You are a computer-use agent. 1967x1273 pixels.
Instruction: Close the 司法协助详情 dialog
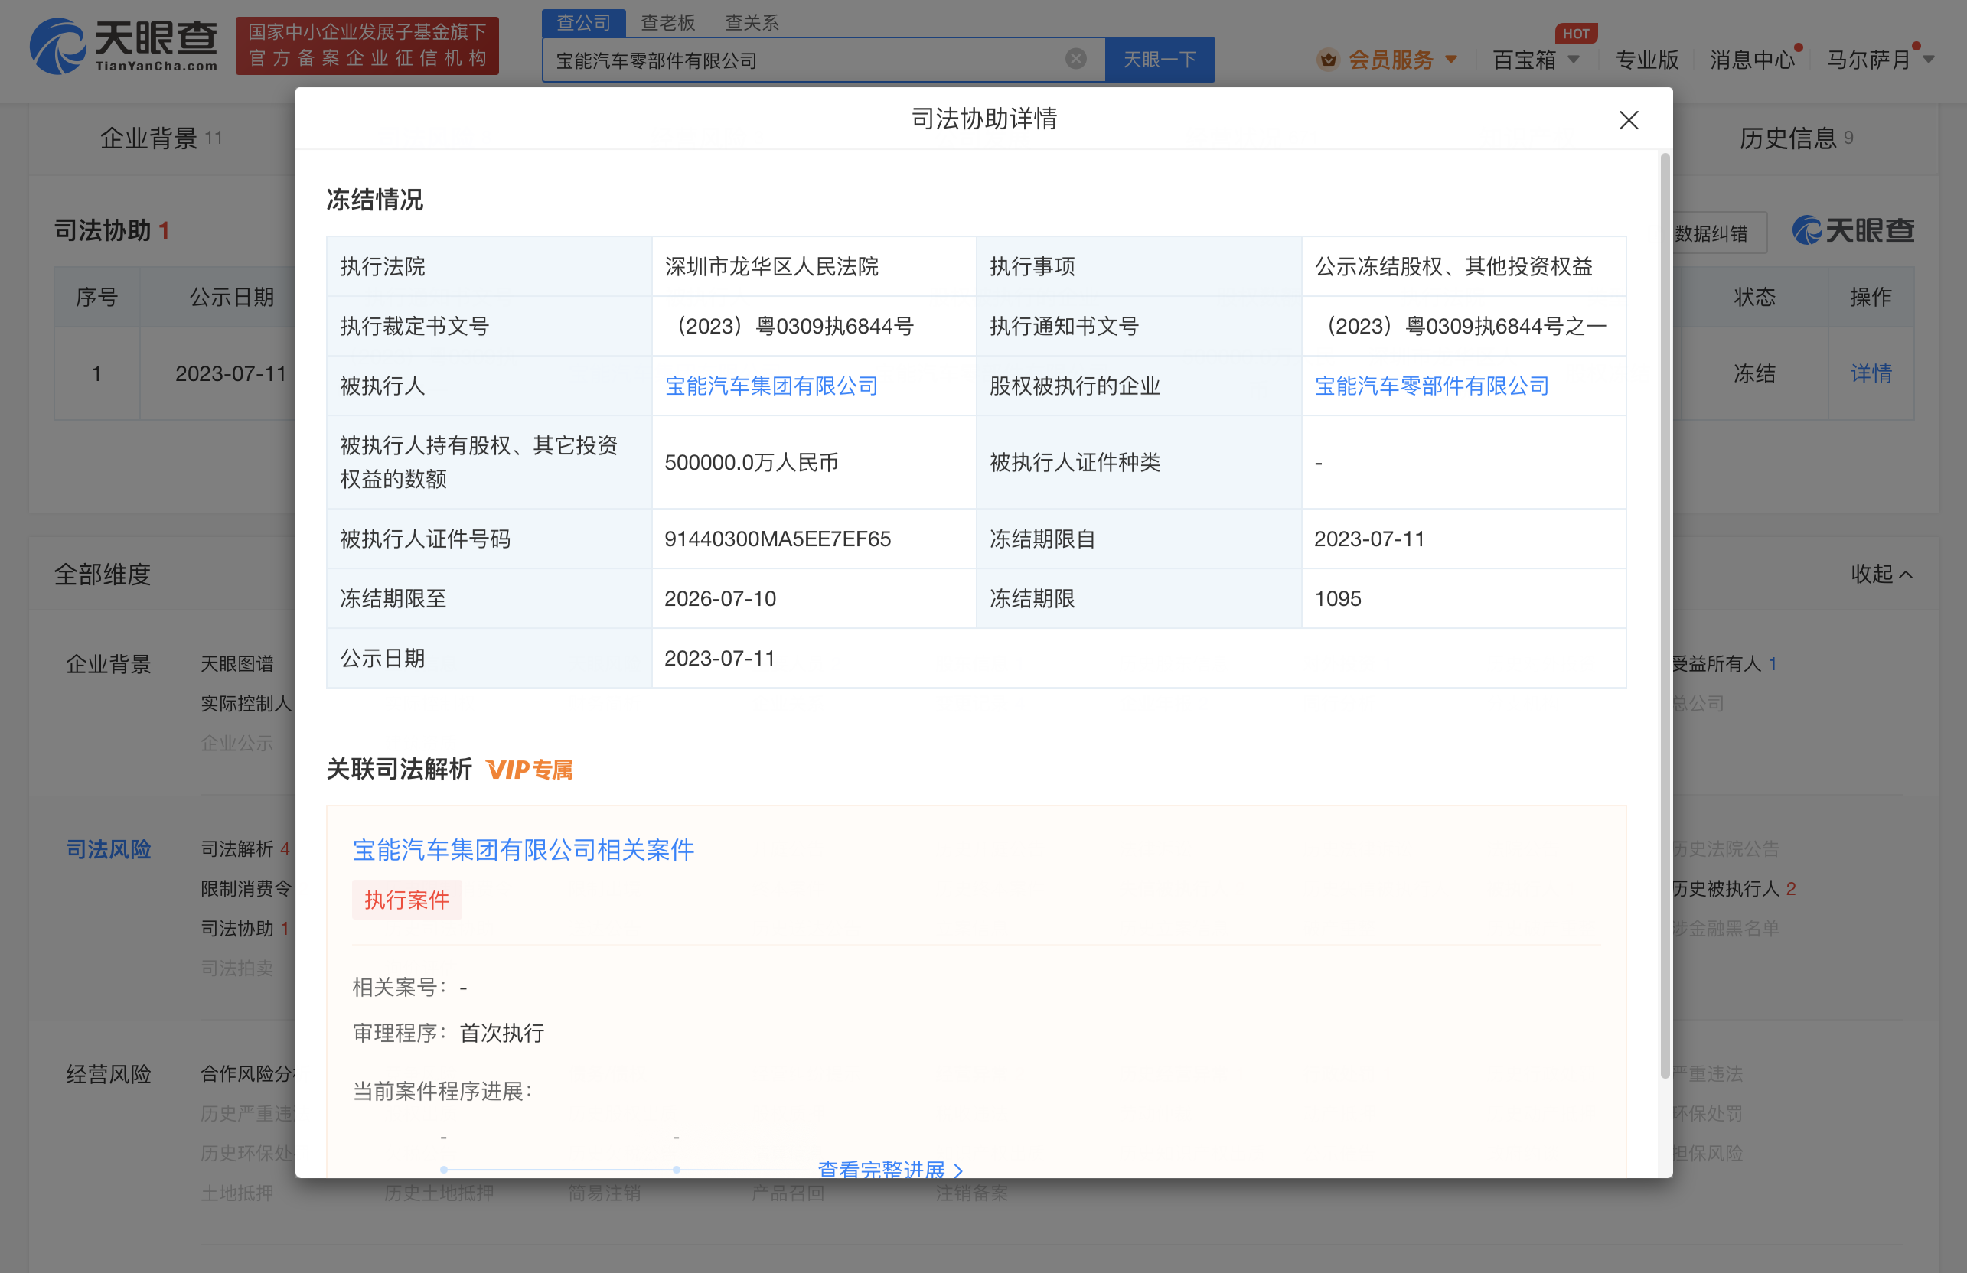[x=1627, y=120]
